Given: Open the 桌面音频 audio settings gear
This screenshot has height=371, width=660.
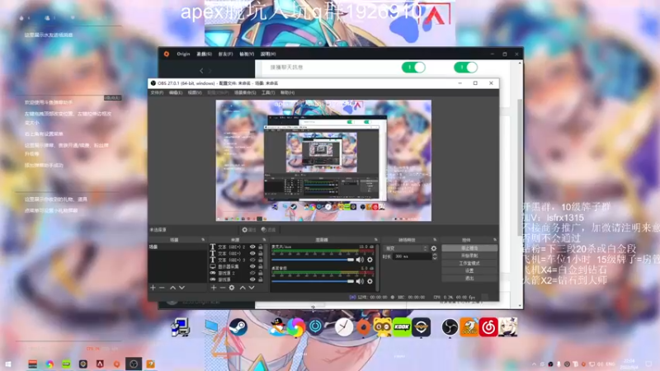Looking at the screenshot, I should click(370, 281).
